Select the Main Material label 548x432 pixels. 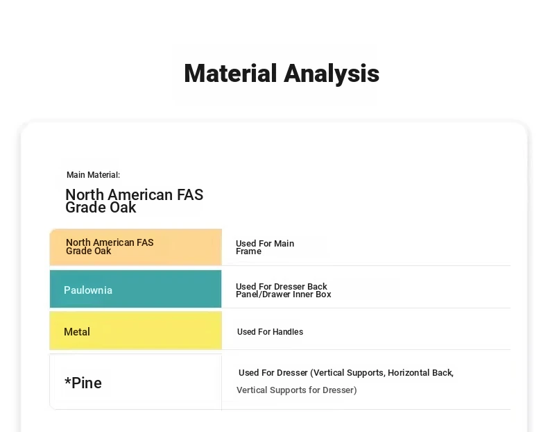click(x=94, y=175)
